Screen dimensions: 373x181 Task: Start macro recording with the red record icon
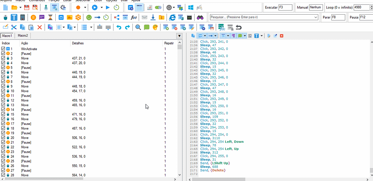[x=78, y=7]
